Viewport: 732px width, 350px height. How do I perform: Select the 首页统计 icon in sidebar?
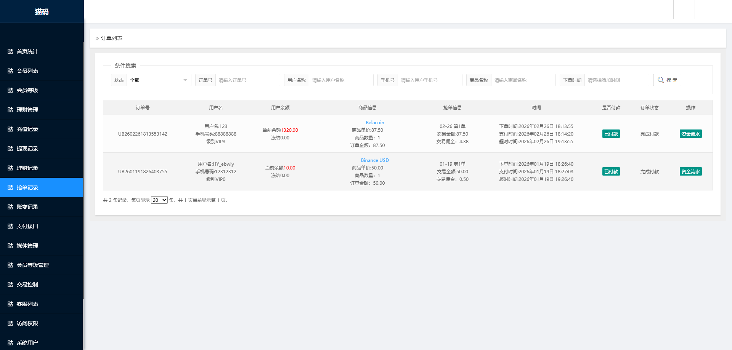point(10,51)
